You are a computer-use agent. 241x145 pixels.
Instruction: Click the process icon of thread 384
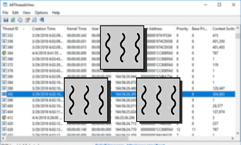(x=4, y=83)
